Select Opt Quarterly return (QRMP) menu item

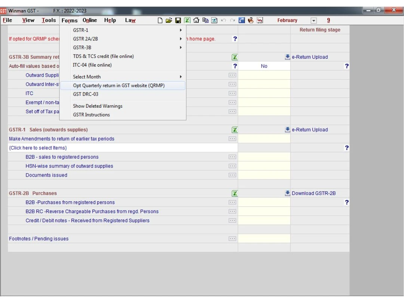pos(119,86)
